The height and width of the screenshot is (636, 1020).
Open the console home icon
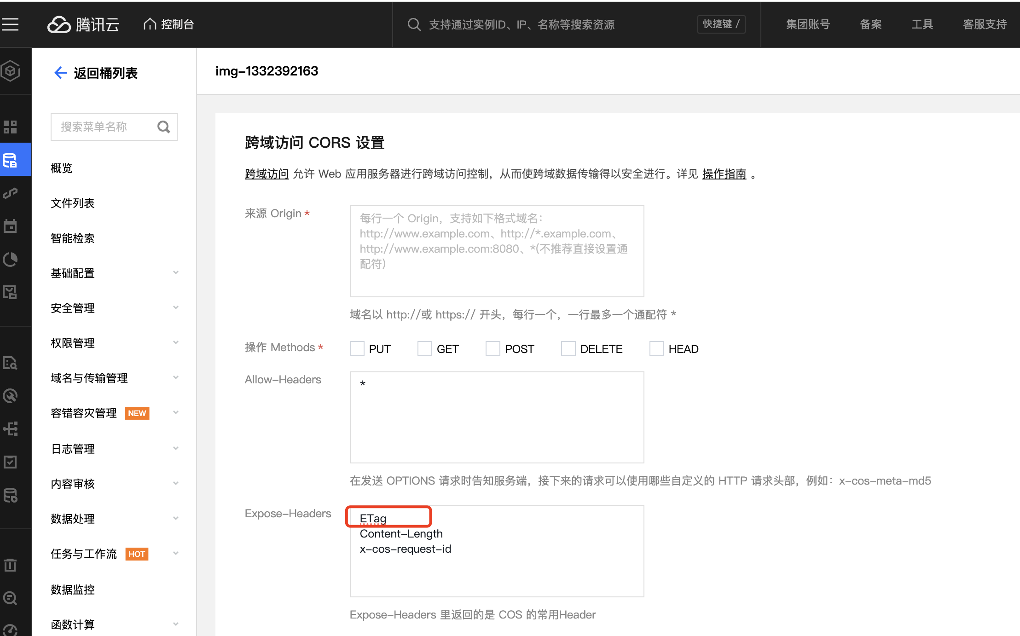tap(150, 24)
